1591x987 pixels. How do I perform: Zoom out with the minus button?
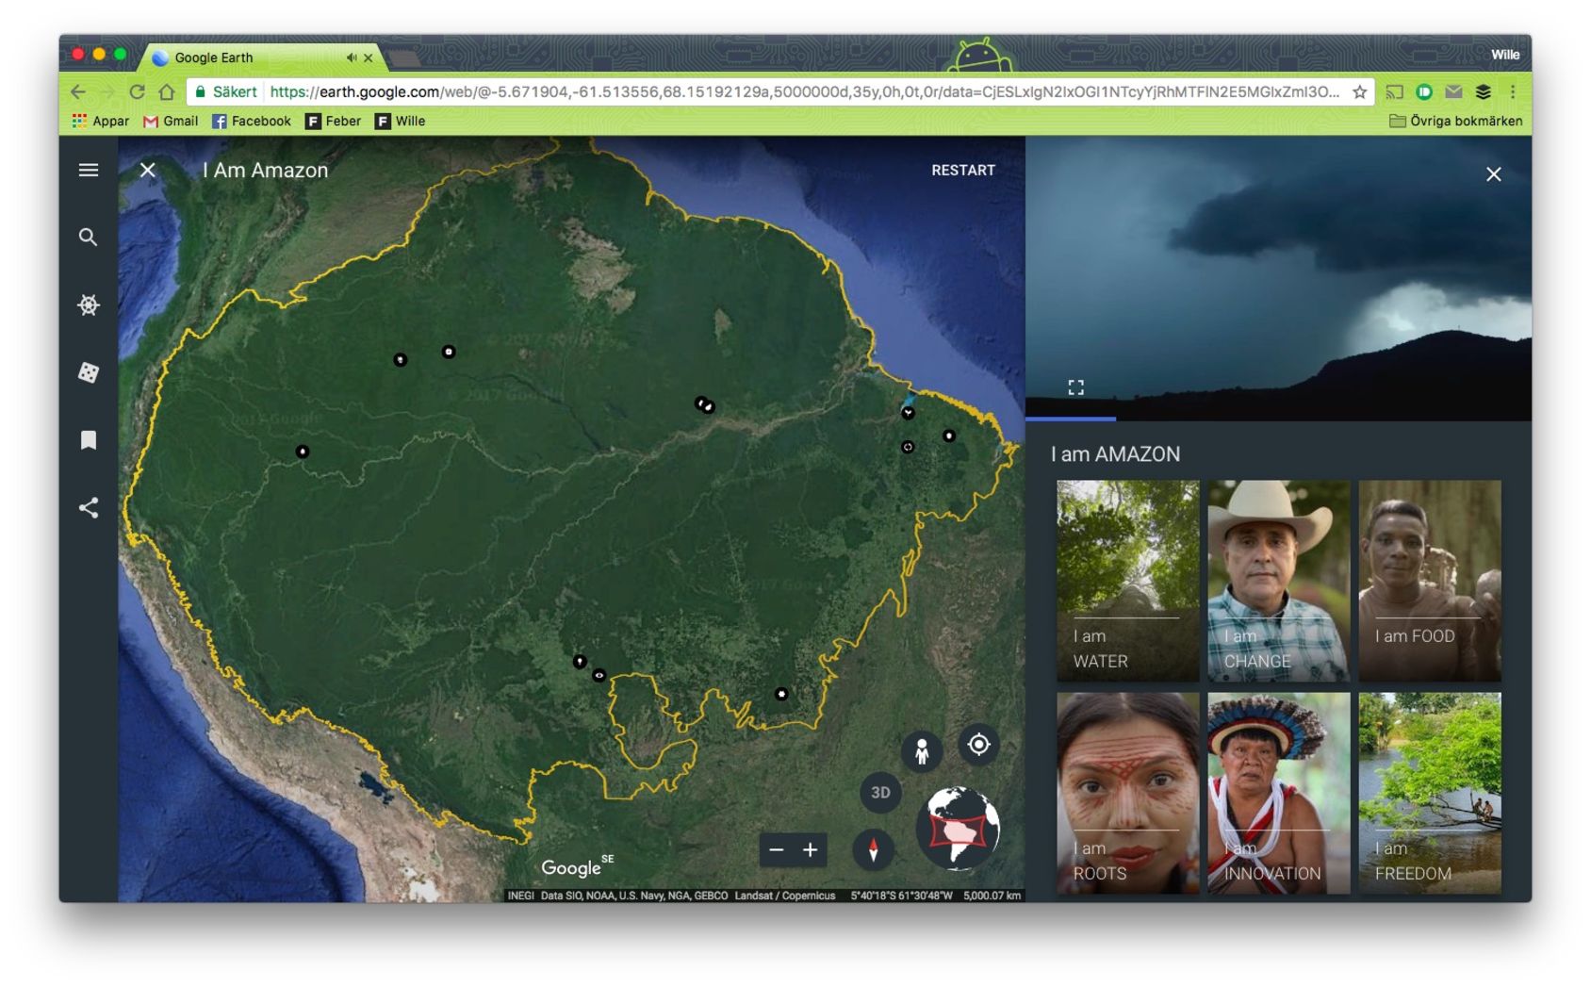[x=777, y=850]
